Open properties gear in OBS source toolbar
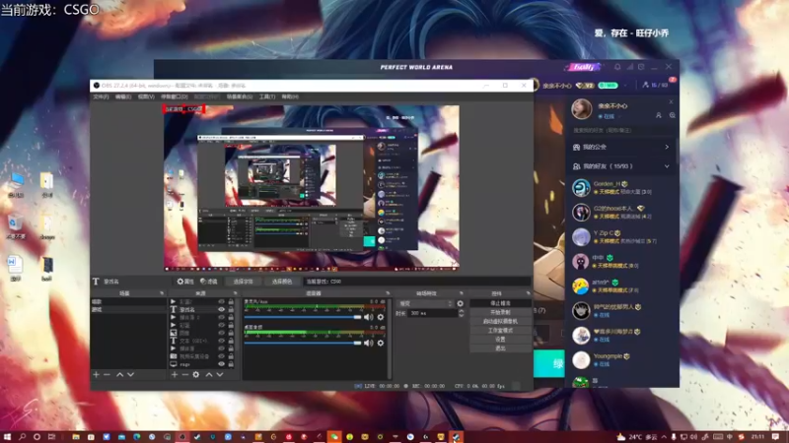The image size is (789, 443). click(x=180, y=282)
